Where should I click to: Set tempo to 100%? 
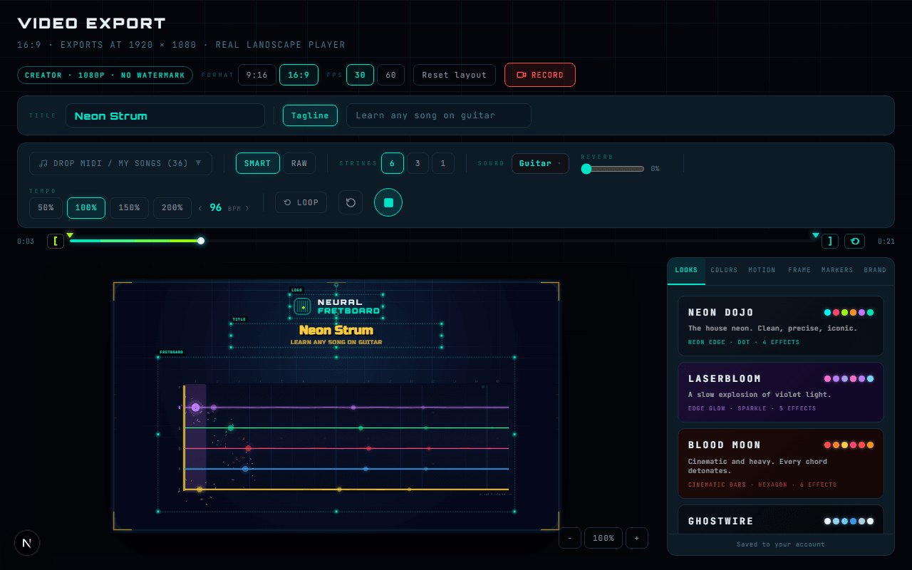coord(86,208)
